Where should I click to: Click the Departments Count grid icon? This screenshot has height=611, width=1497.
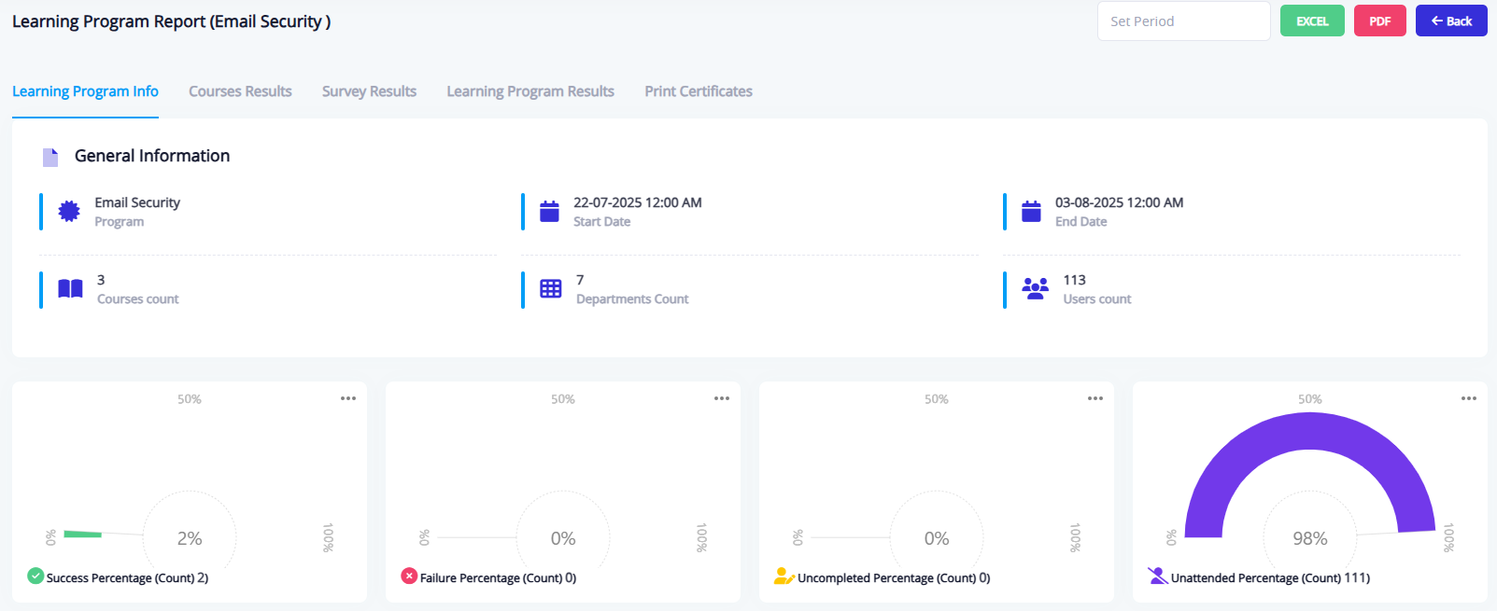click(x=551, y=289)
